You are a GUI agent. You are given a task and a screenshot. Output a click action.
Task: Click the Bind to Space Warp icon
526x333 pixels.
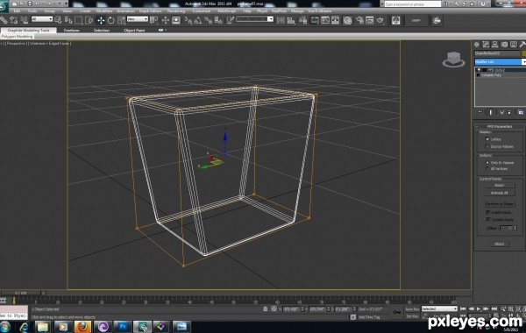25,20
